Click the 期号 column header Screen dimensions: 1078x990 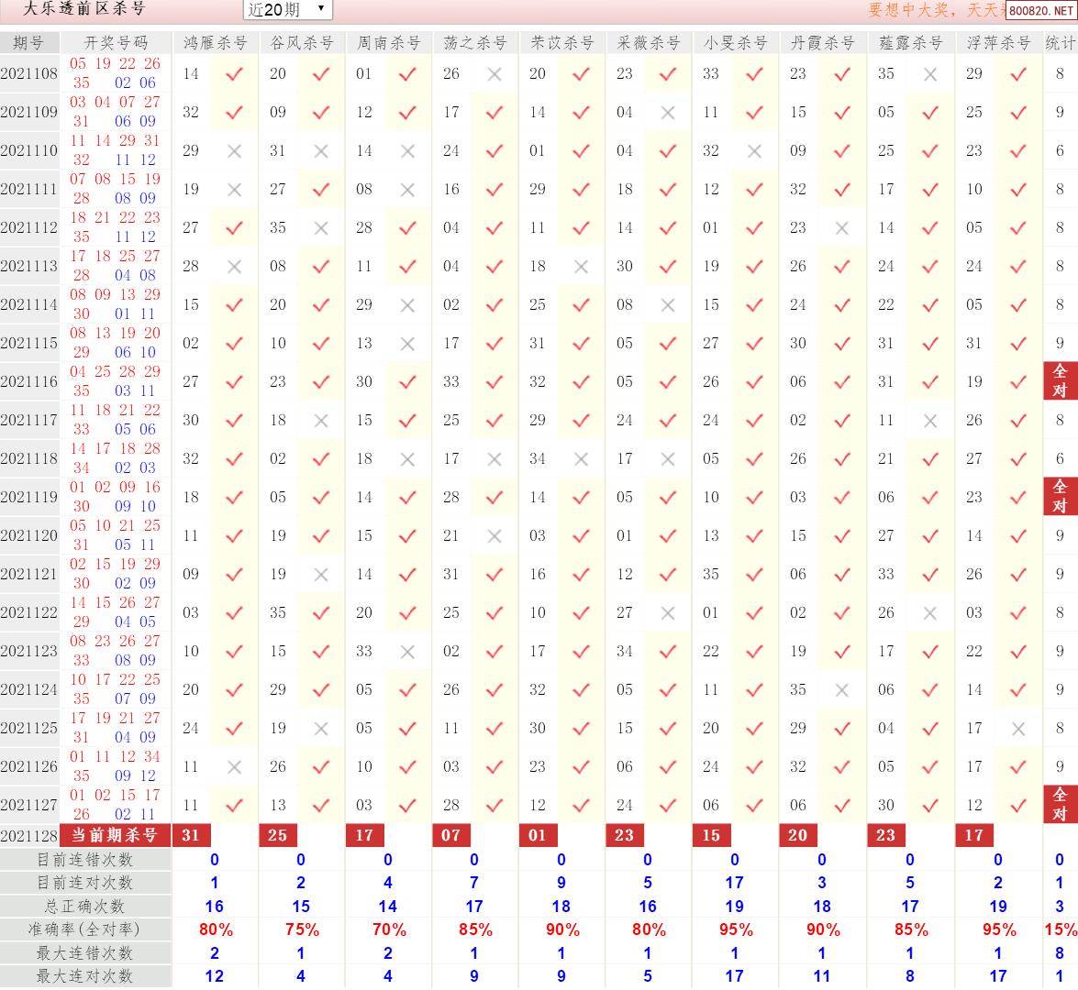28,42
